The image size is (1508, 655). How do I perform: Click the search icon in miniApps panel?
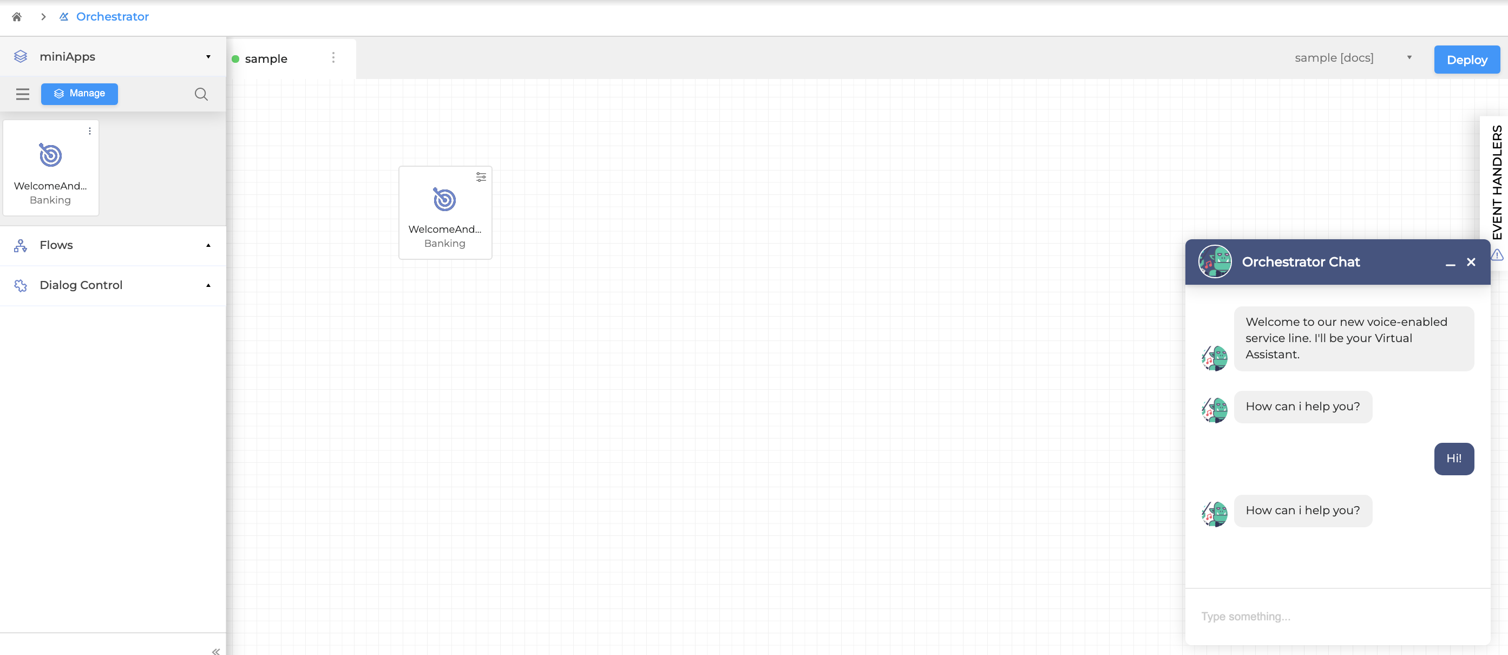pyautogui.click(x=201, y=94)
